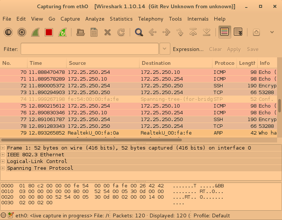
Task: Jump to the first packet icon
Action: tap(193, 32)
